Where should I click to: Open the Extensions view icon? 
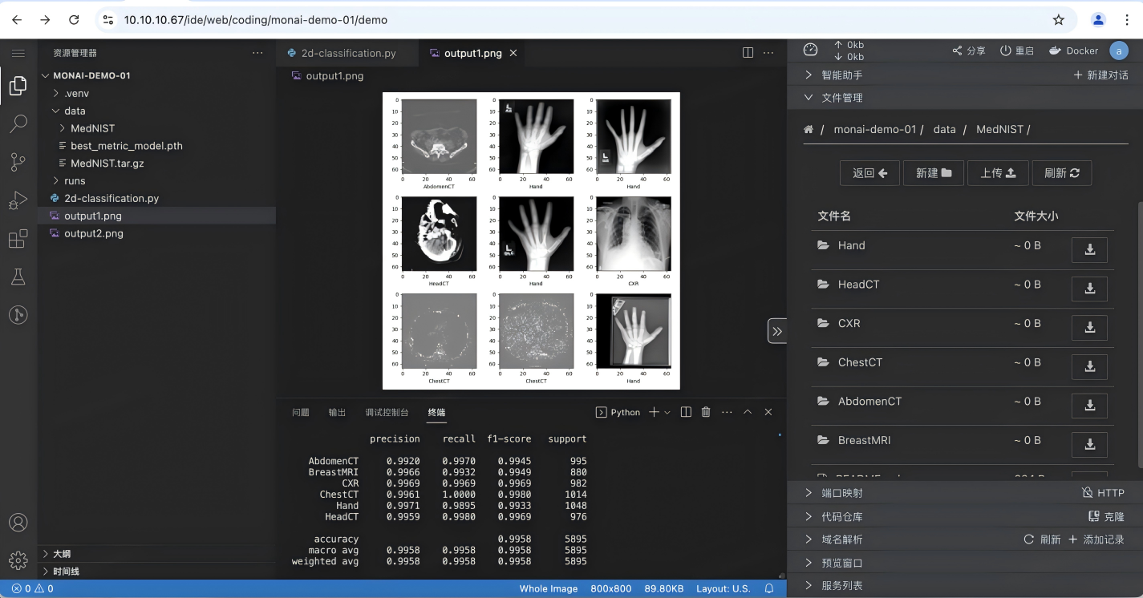[x=18, y=239]
